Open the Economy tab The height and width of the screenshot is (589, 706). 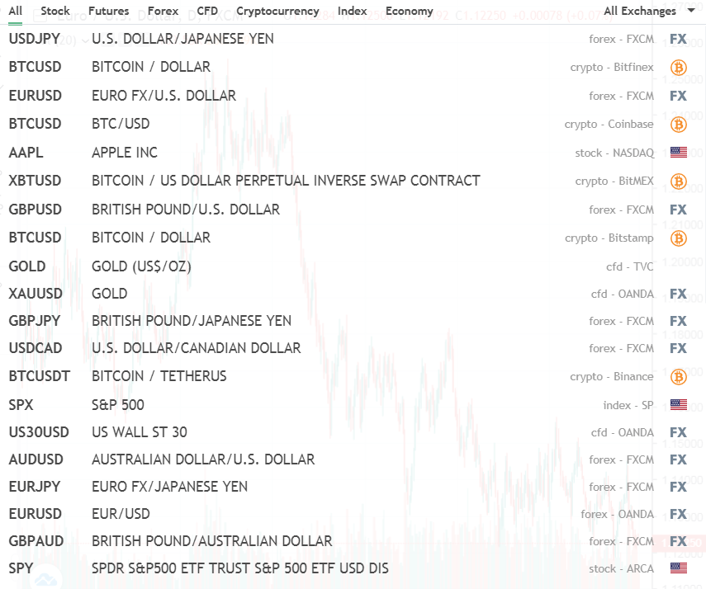pyautogui.click(x=410, y=11)
